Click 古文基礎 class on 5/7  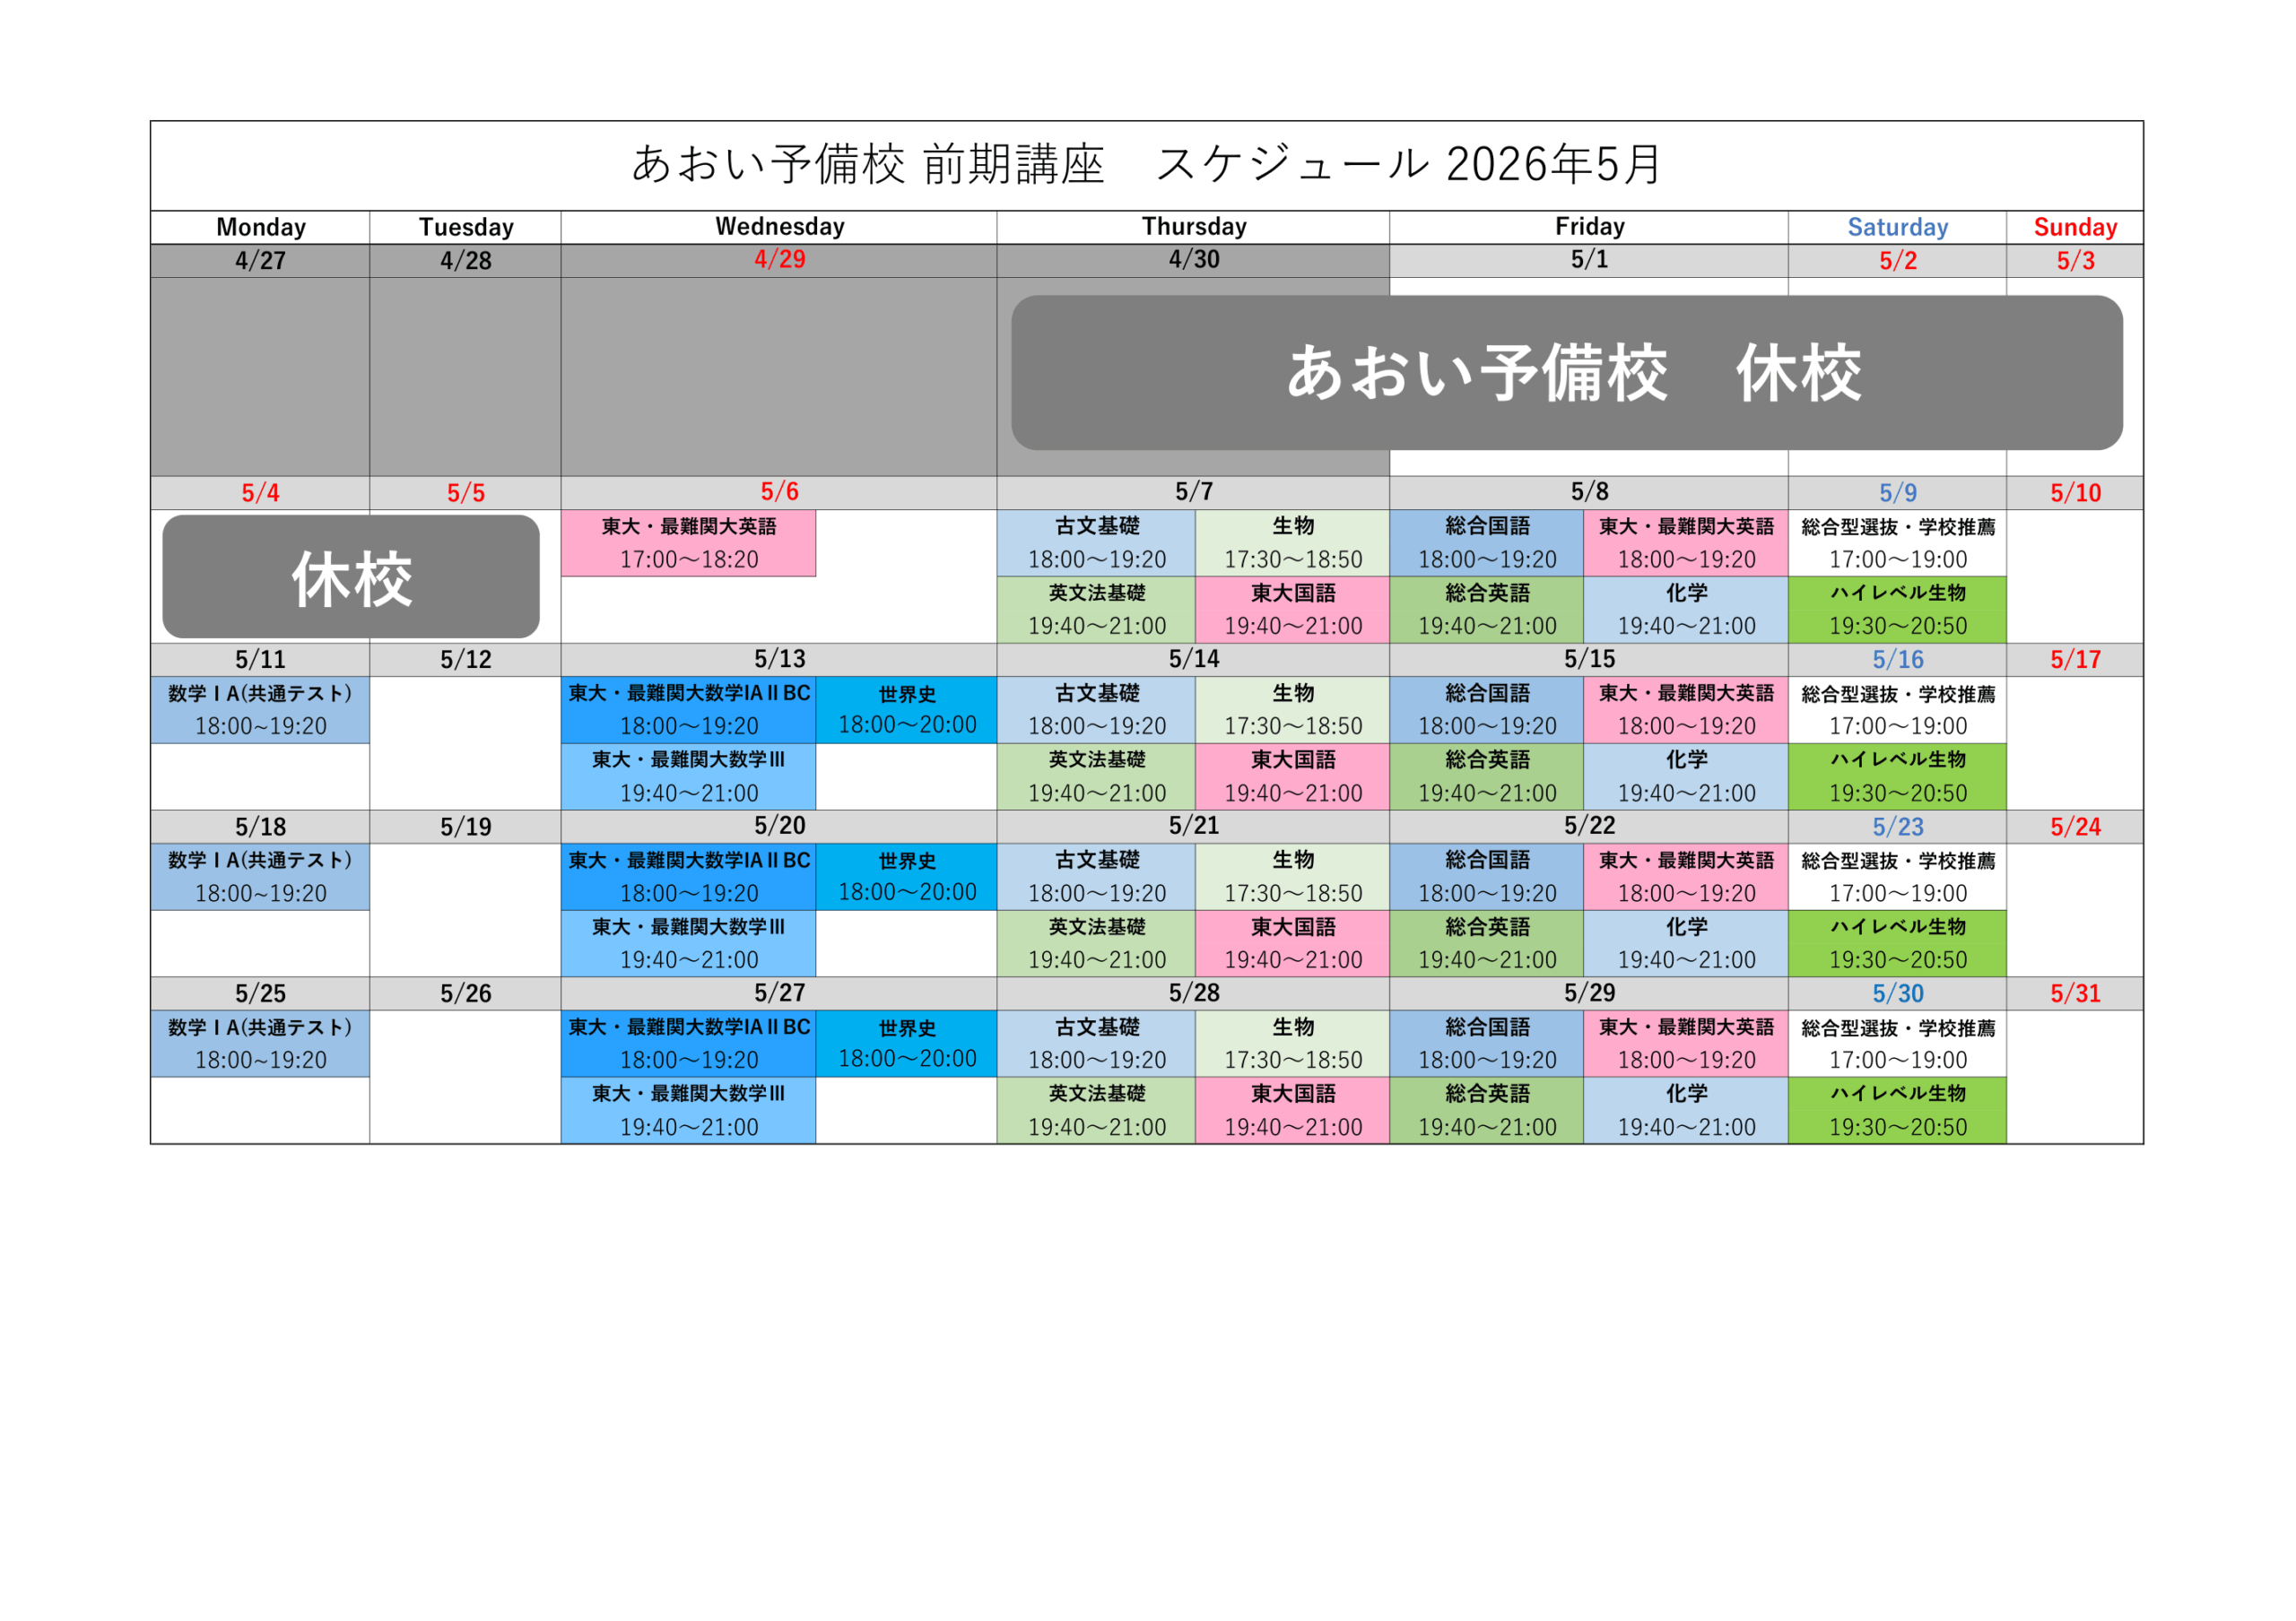point(1096,542)
